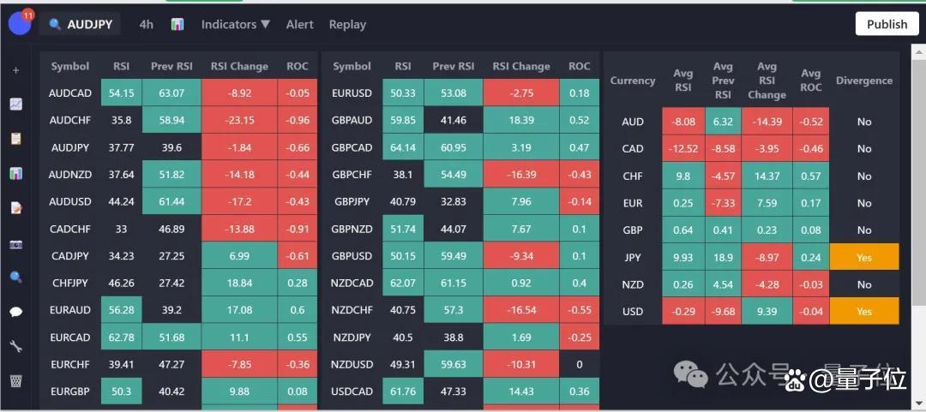
Task: Open the profile avatar with notification badge
Action: tap(20, 23)
